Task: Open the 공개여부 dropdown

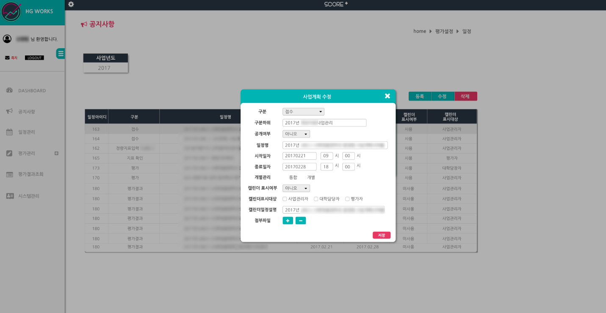Action: [x=296, y=134]
